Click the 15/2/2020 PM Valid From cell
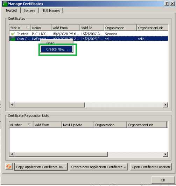Screen dimensions: 176x186 click(x=66, y=34)
